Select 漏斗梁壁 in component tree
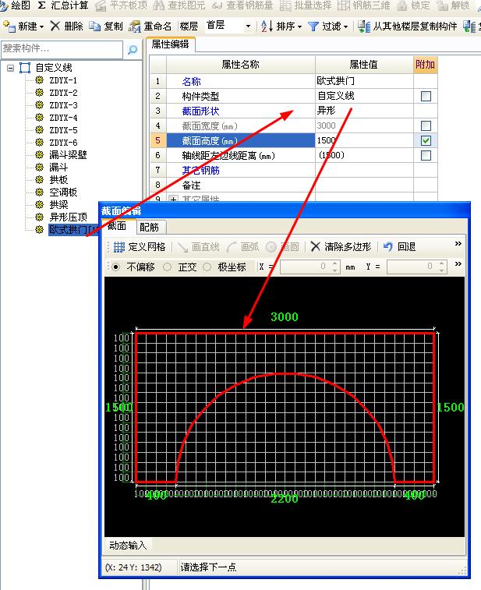Viewport: 481px width, 590px height. pos(68,154)
